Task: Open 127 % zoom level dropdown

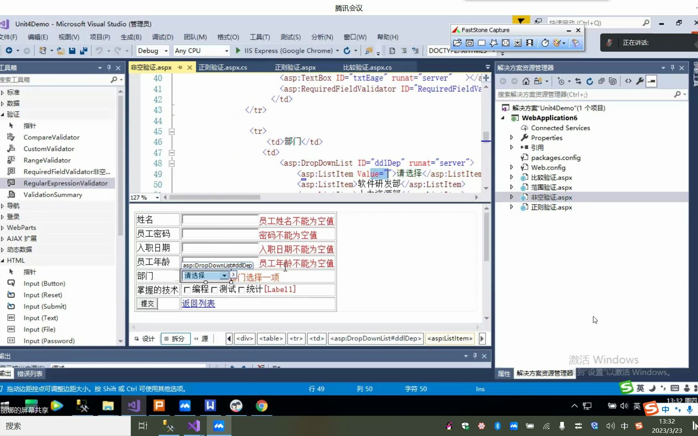Action: point(157,197)
